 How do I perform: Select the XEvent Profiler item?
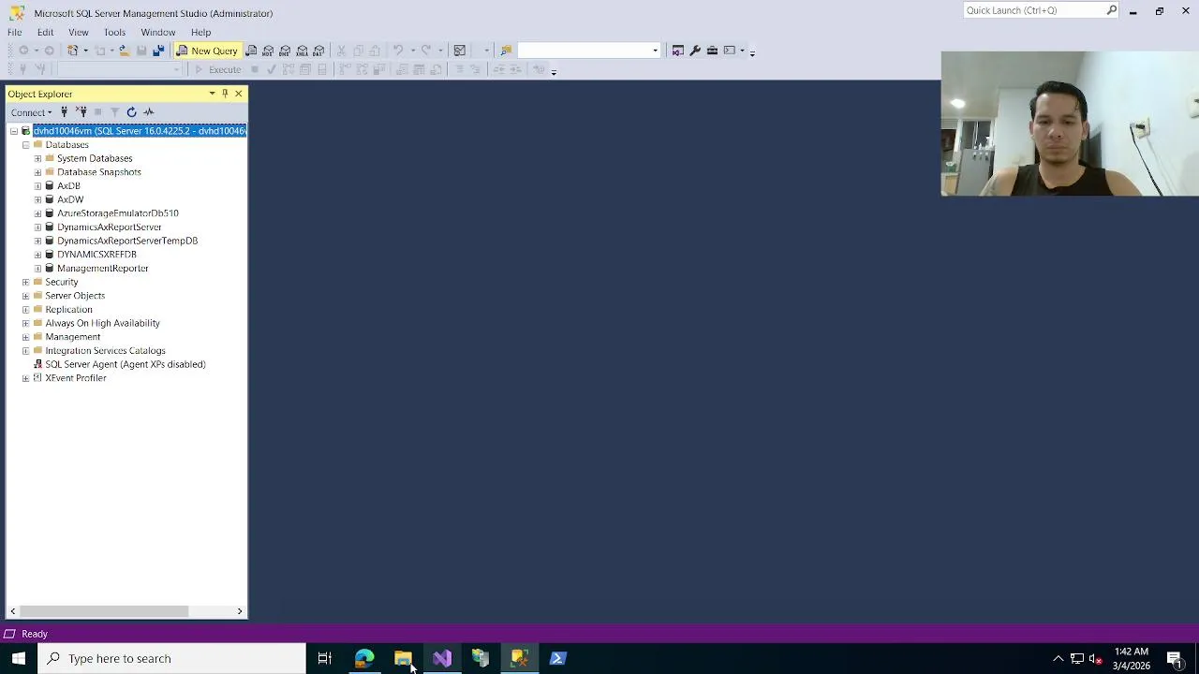(x=75, y=378)
